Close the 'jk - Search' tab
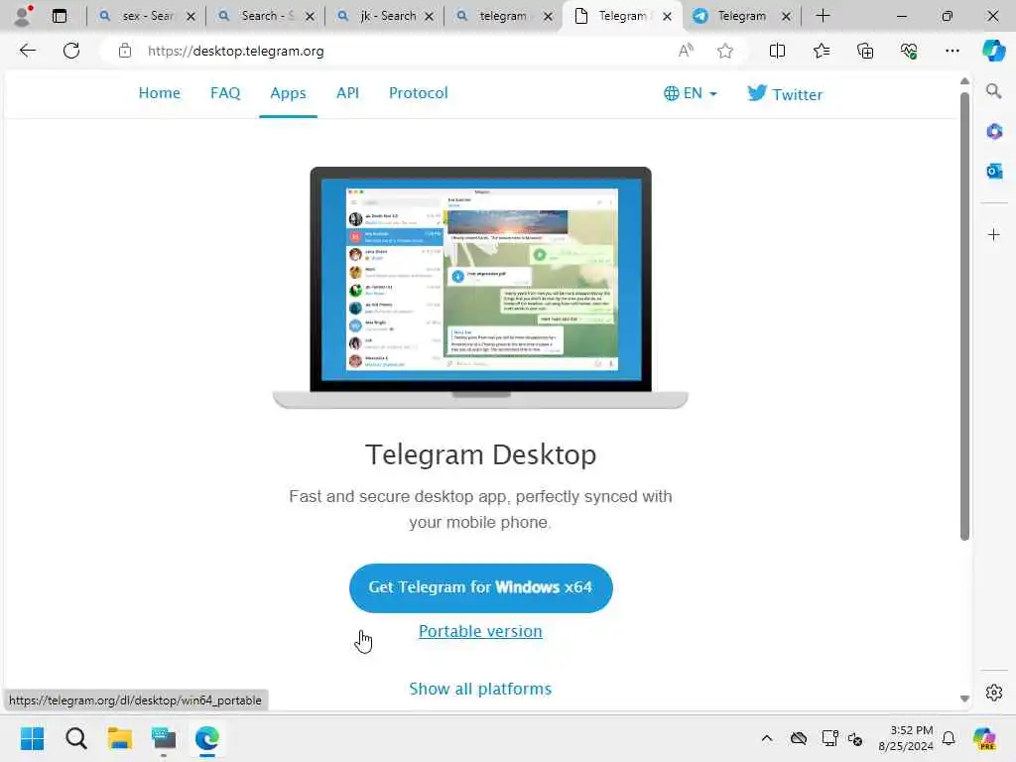 [429, 16]
